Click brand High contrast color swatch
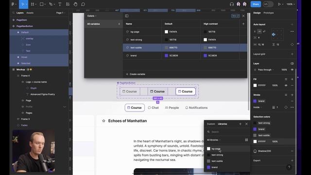311x175 pixels. pos(205,55)
